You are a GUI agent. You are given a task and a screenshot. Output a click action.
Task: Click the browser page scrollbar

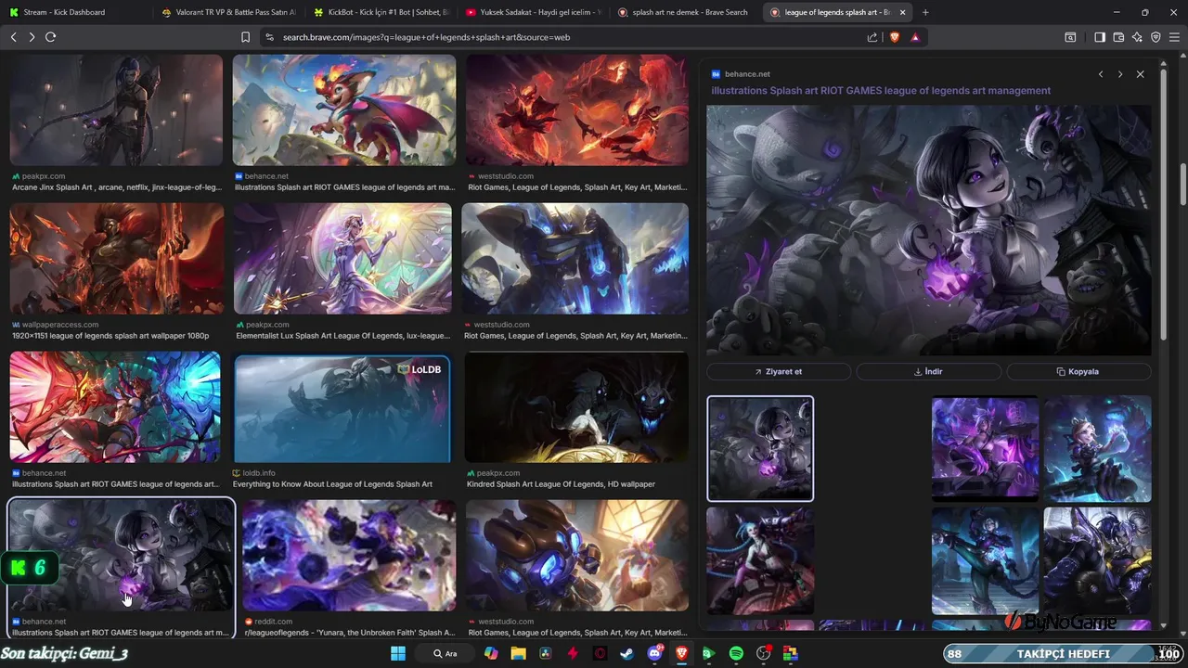tap(1182, 186)
